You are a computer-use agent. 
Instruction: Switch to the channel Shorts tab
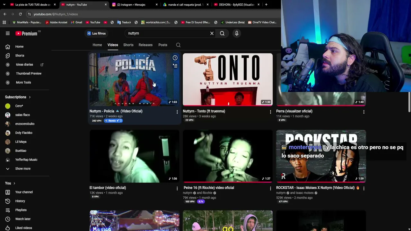(128, 45)
